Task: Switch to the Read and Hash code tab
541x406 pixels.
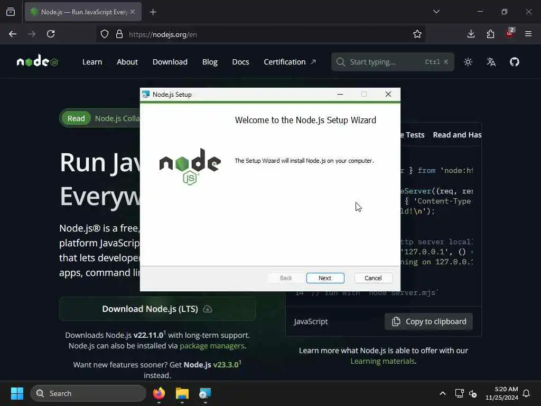Action: [x=457, y=135]
